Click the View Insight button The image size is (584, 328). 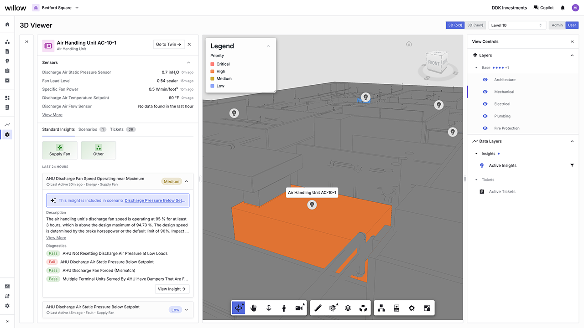point(172,289)
